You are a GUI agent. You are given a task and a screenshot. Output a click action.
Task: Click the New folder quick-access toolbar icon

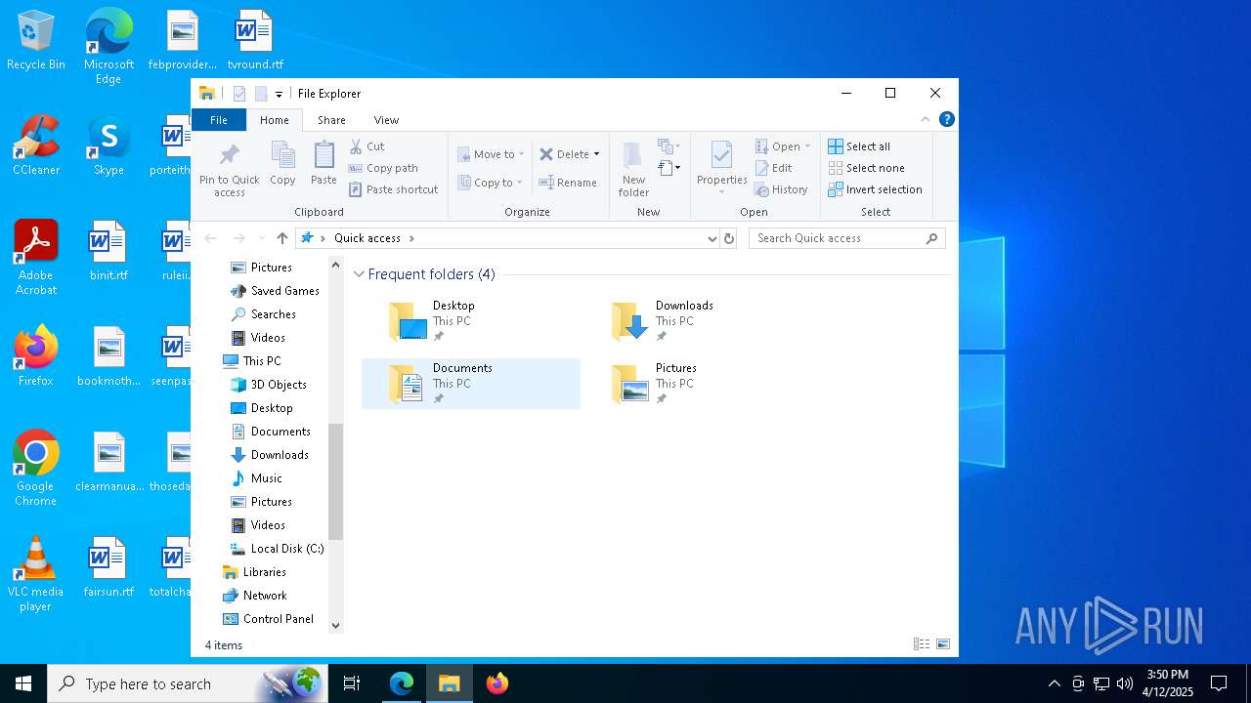point(261,94)
